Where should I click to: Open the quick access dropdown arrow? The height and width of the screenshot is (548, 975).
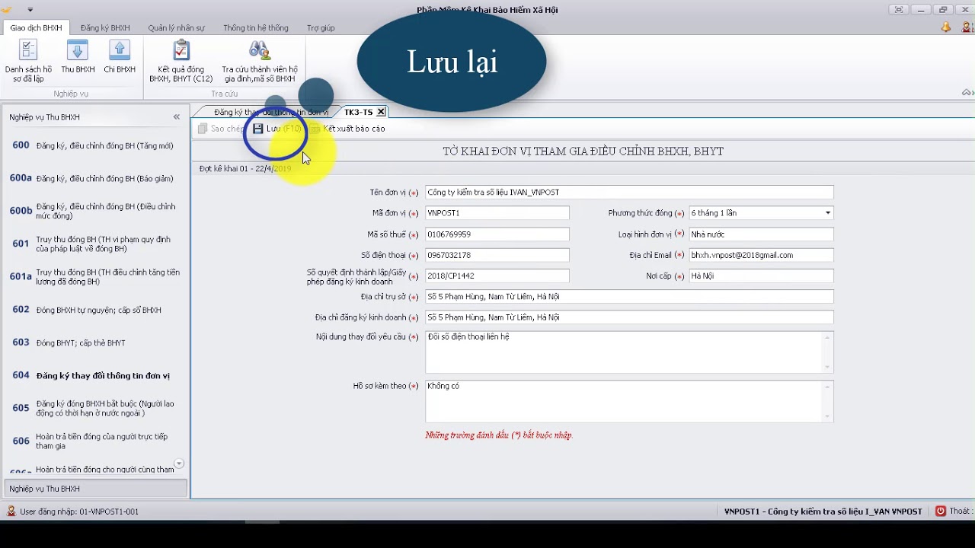click(x=30, y=10)
